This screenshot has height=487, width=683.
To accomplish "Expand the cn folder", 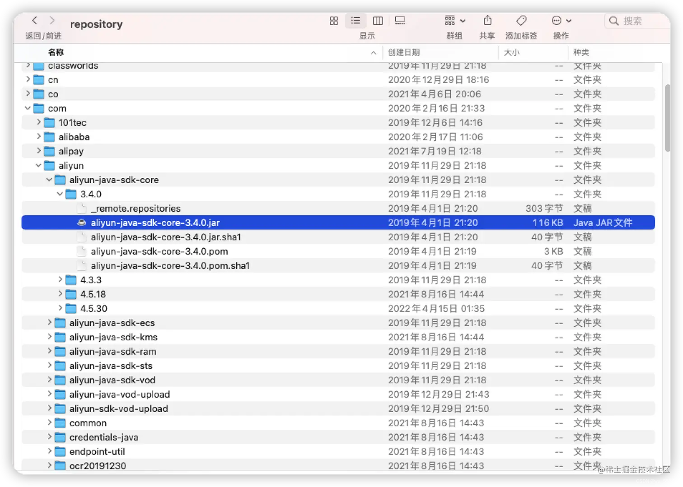I will coord(28,79).
